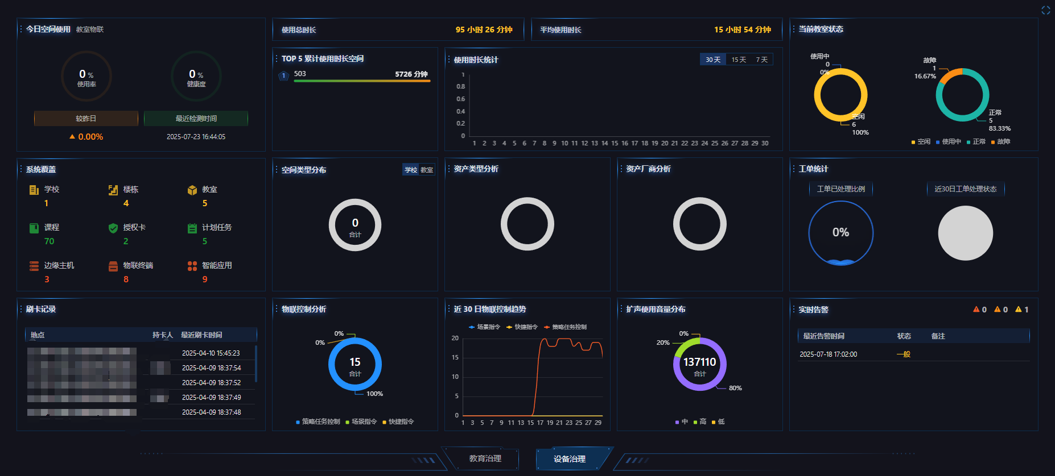Switch 空间类型分布 to 教室
This screenshot has height=476, width=1055.
[427, 170]
